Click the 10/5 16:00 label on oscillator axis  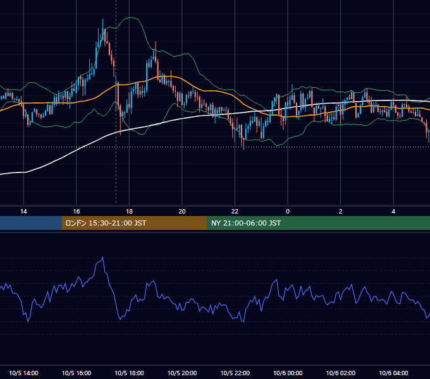[x=77, y=373]
